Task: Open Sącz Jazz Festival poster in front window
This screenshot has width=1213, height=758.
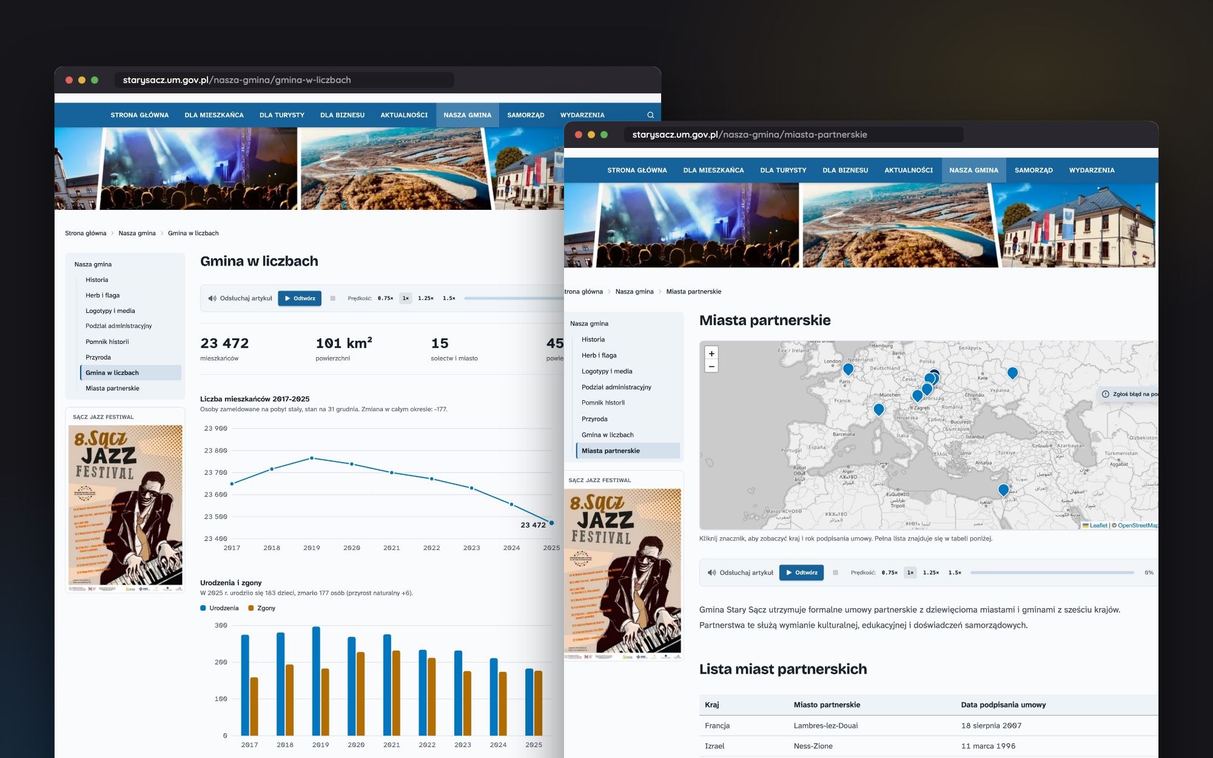Action: [624, 574]
